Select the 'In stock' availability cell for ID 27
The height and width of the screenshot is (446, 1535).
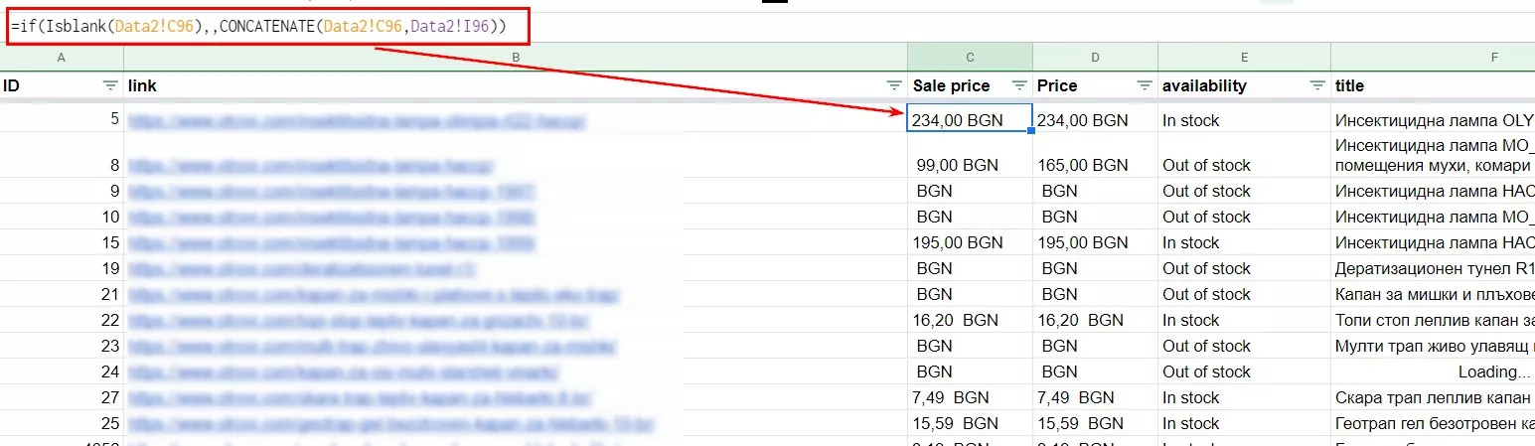pyautogui.click(x=1244, y=397)
